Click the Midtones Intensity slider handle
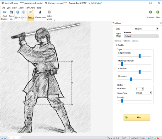This screenshot has height=139, width=162. pos(122,64)
